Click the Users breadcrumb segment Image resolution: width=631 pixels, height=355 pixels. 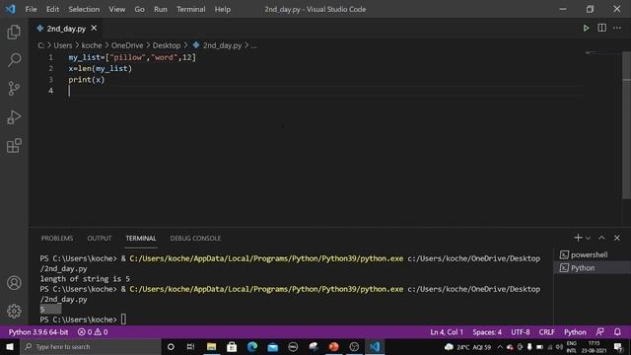click(x=63, y=45)
